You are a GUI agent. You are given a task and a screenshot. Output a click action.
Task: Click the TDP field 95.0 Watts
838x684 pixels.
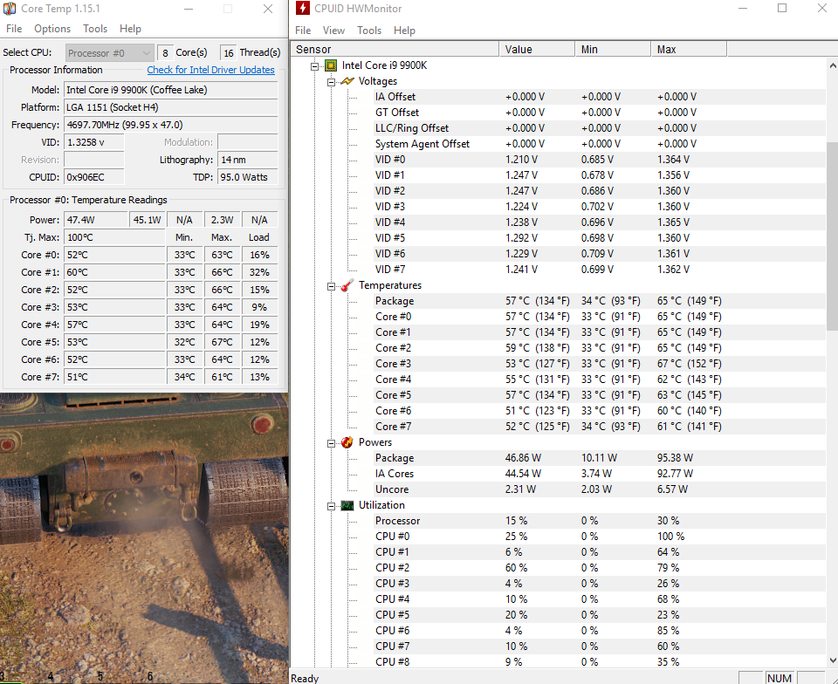pyautogui.click(x=248, y=177)
